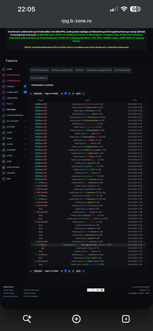Open the Faction Rules footer link

(x=9, y=293)
